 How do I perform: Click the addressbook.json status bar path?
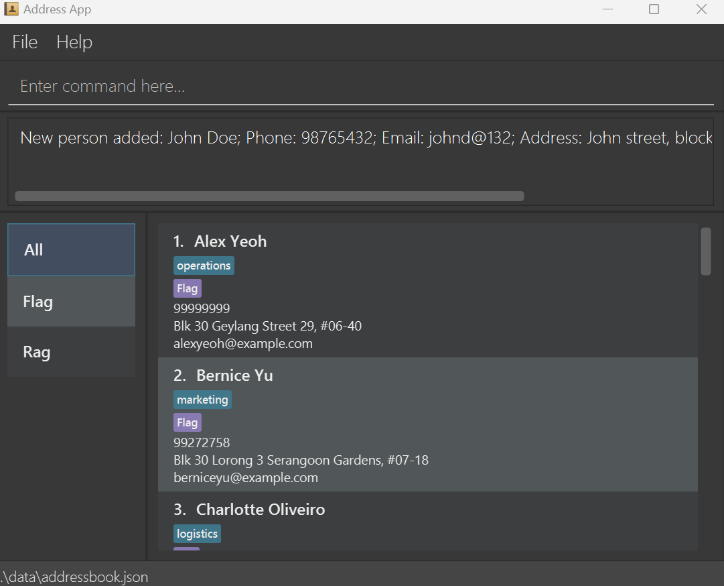74,577
